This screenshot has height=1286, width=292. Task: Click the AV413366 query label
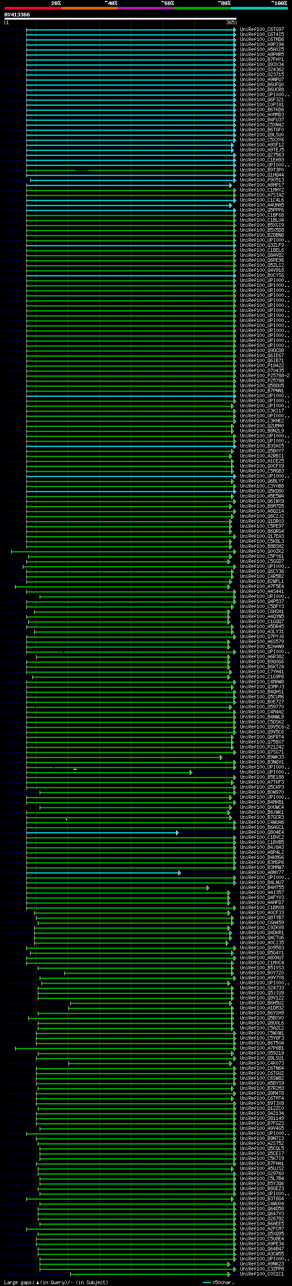[17, 15]
